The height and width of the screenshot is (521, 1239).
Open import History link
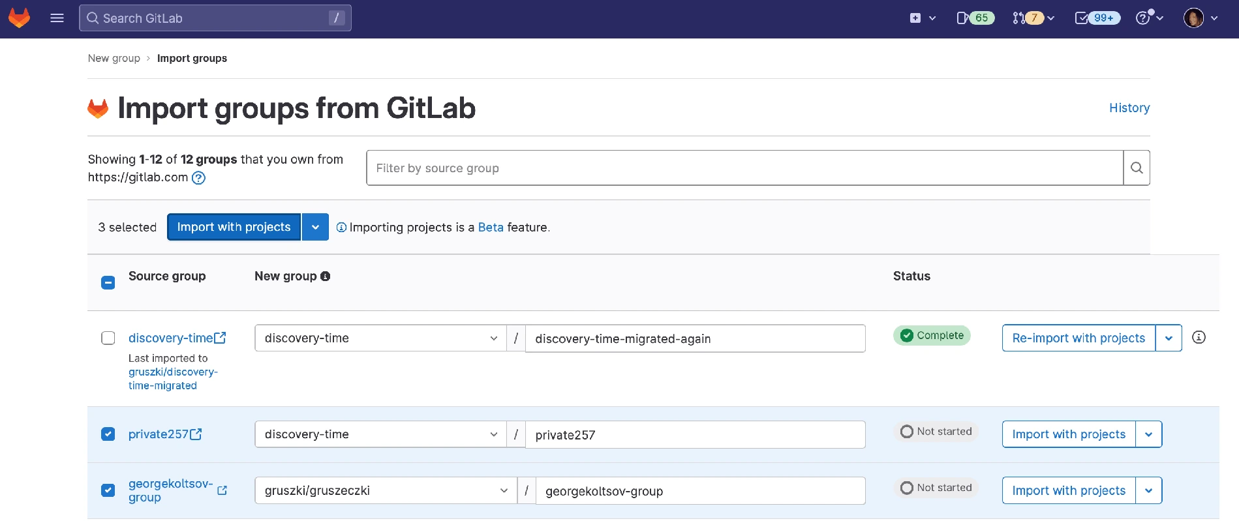1129,108
